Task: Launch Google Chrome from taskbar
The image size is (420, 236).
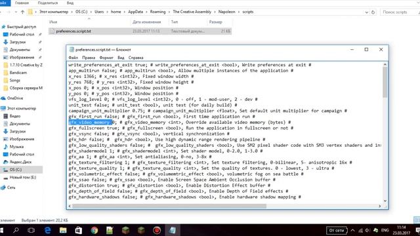Action: [94, 230]
